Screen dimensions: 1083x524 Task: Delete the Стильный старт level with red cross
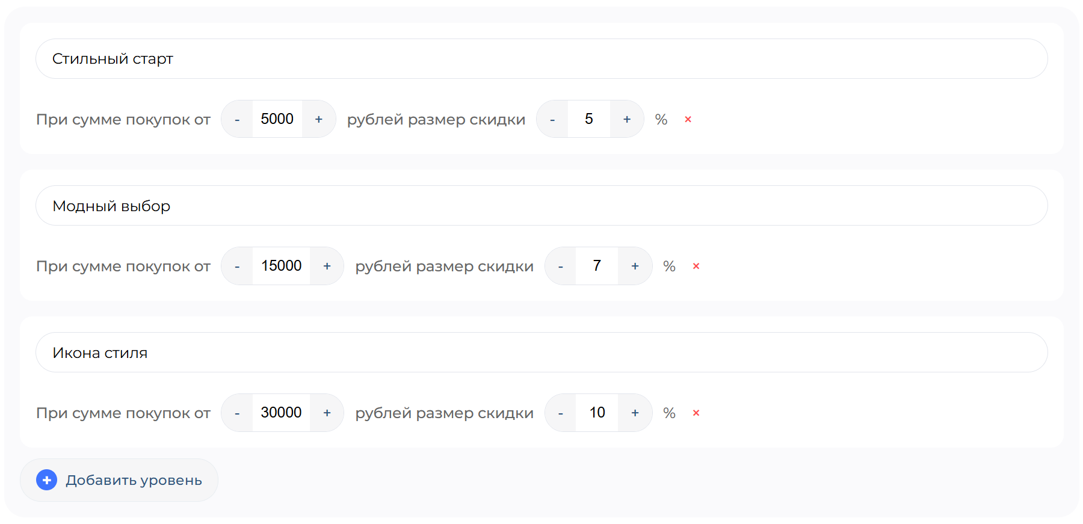(x=688, y=119)
